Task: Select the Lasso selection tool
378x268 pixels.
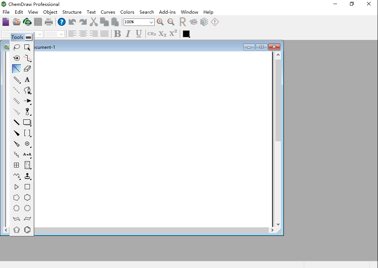Action: [x=17, y=47]
